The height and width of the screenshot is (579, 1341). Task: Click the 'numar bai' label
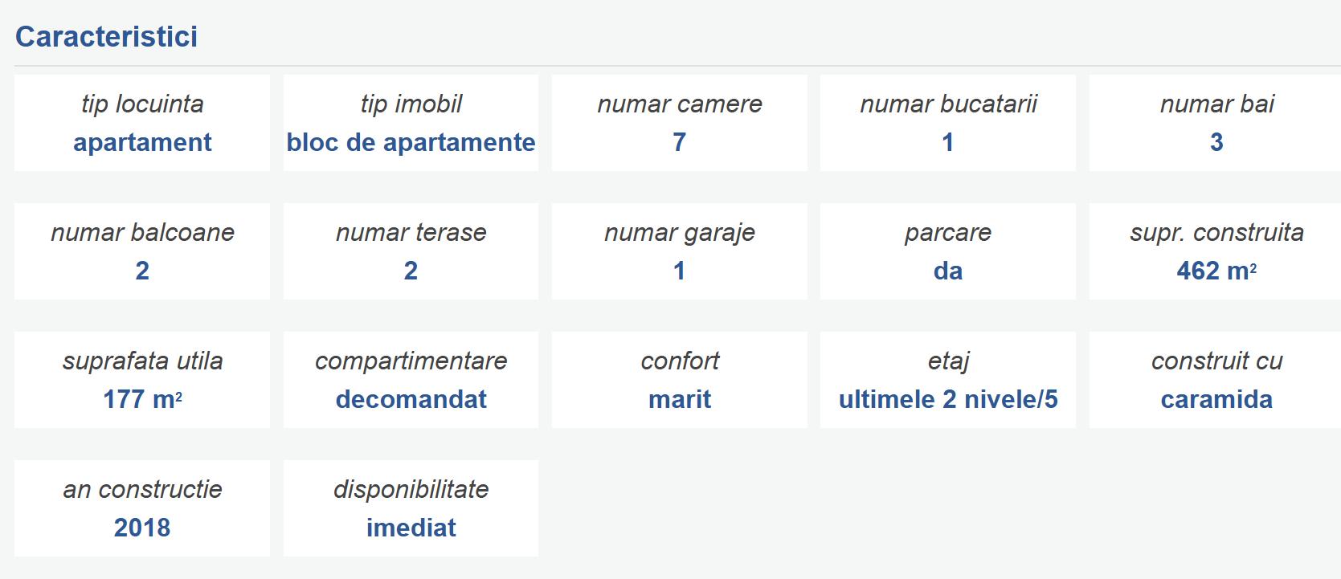pos(1216,104)
